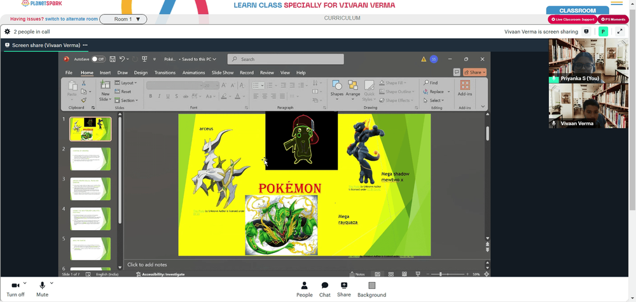This screenshot has width=636, height=302.
Task: Open the Background effects icon
Action: click(372, 285)
